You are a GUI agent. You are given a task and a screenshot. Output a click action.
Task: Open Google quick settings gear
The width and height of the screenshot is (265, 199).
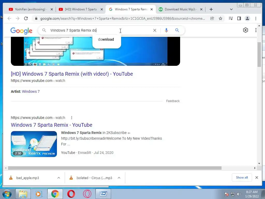pyautogui.click(x=245, y=30)
